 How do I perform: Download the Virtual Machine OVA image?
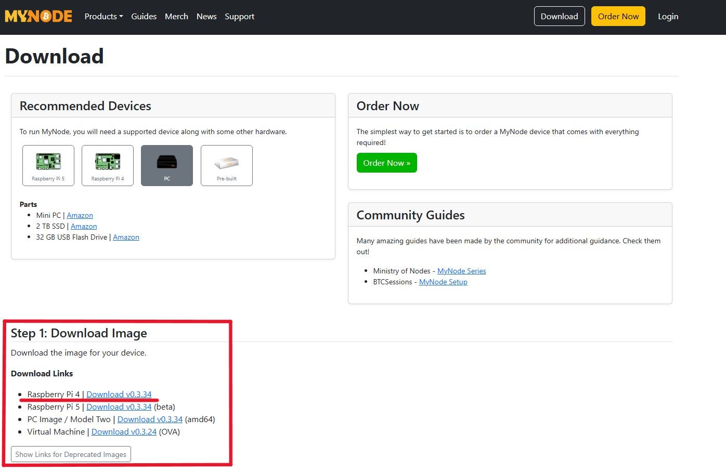pyautogui.click(x=124, y=431)
